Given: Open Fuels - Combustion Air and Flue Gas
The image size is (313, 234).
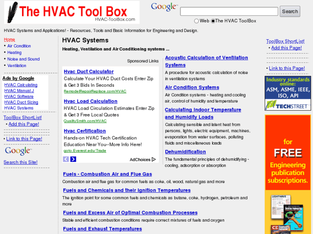Looking at the screenshot, I should coord(107,174).
